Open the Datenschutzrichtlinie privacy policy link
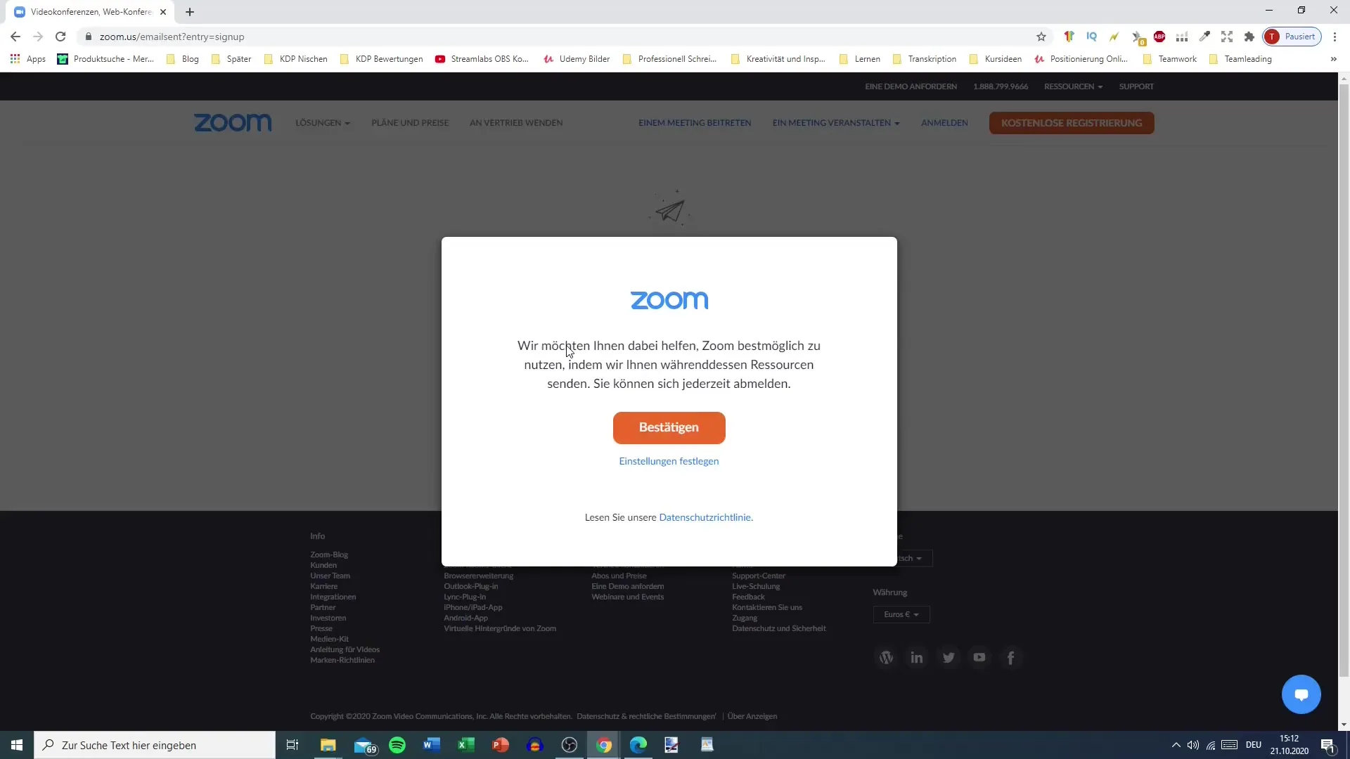This screenshot has width=1350, height=759. (x=704, y=517)
